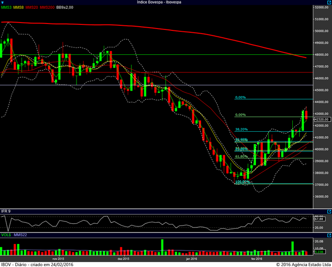332x267 pixels.
Task: Click the 36000,00 price axis label
Action: (322, 197)
